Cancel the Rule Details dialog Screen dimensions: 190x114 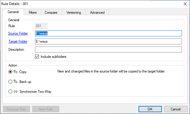point(176,109)
